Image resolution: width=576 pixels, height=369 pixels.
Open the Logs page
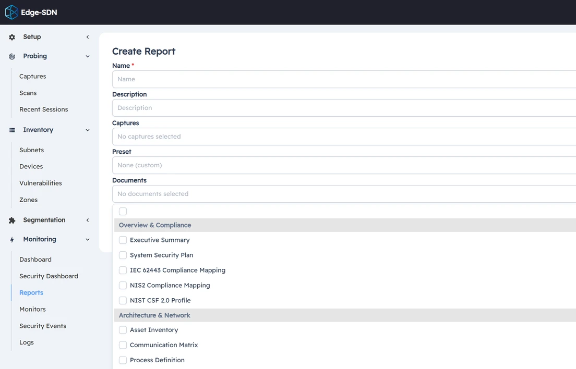pyautogui.click(x=27, y=342)
